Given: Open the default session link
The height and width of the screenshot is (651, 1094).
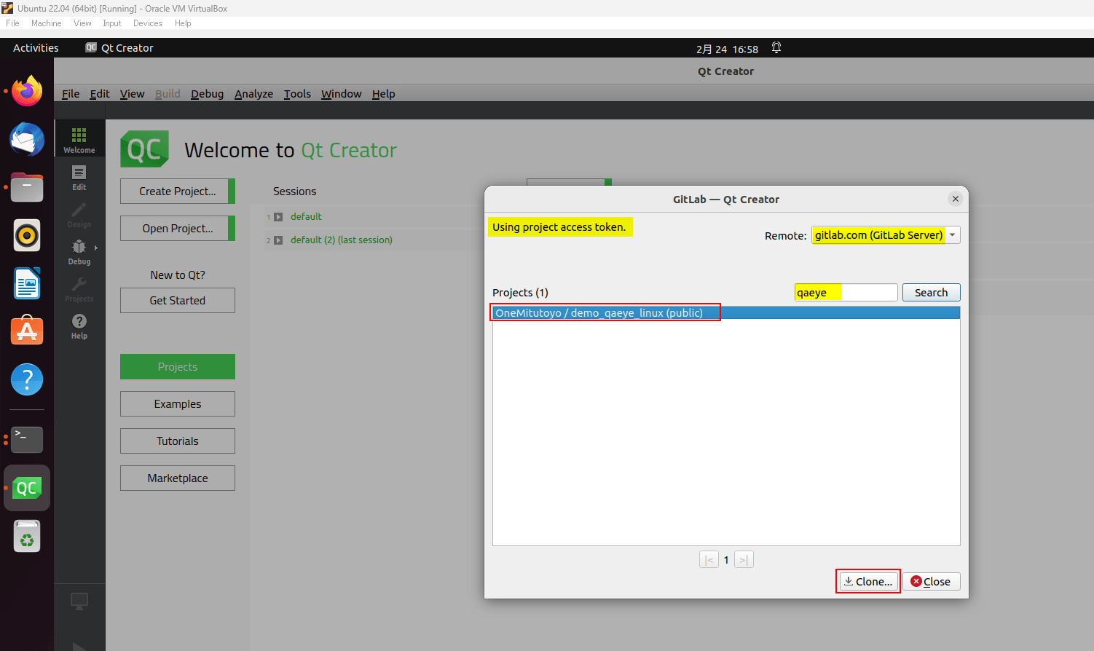Looking at the screenshot, I should pyautogui.click(x=306, y=217).
